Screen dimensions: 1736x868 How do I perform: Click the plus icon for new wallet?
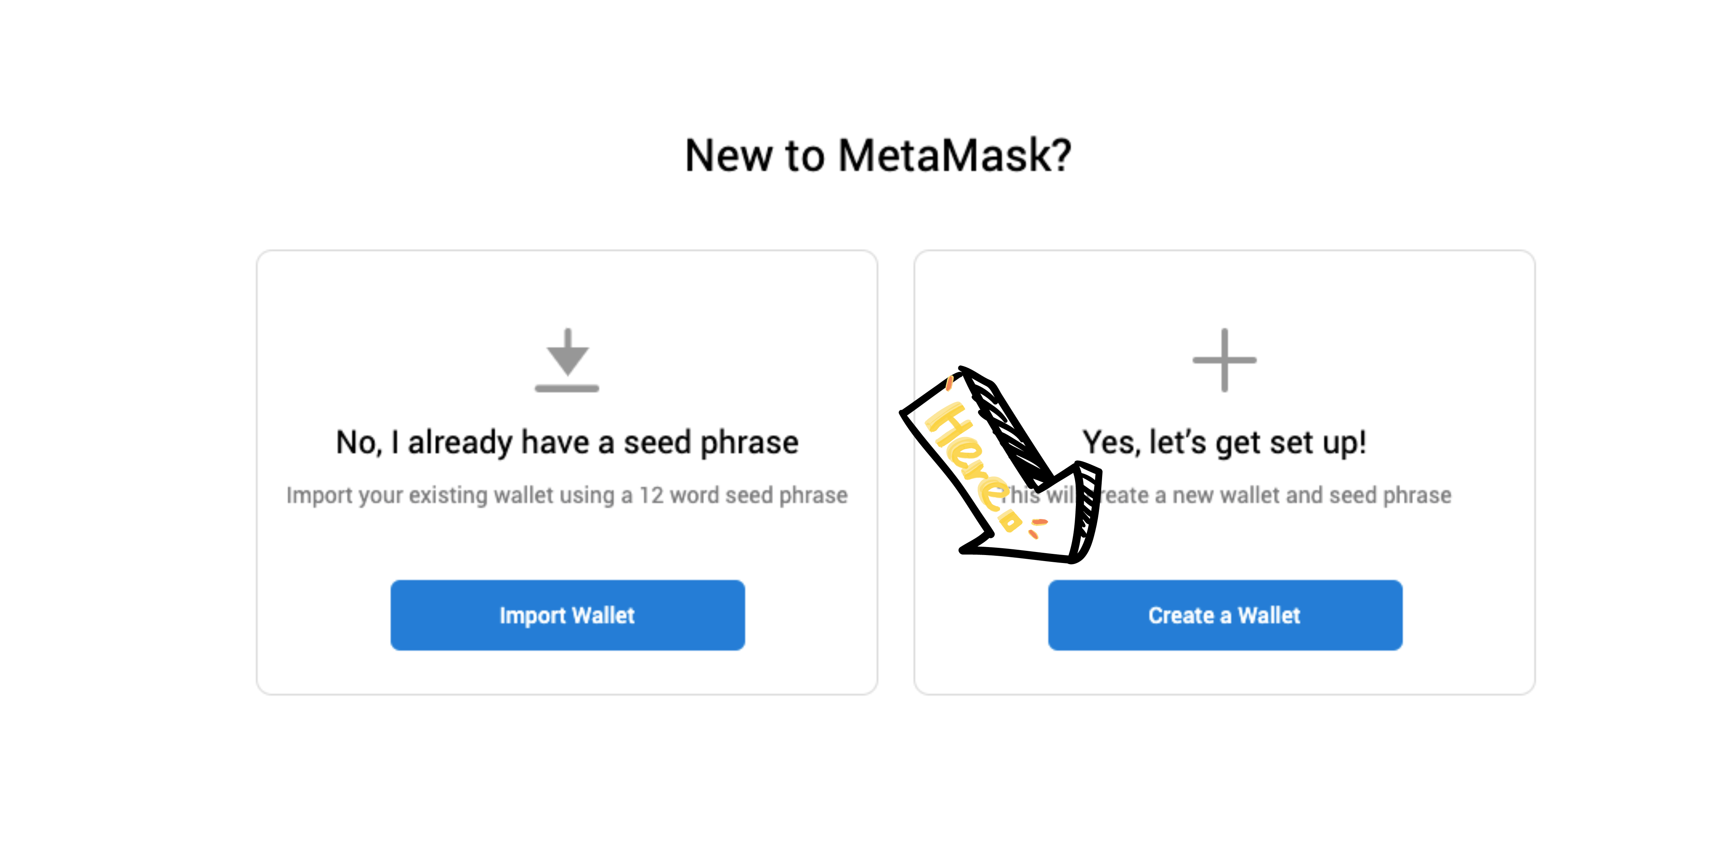pos(1224,360)
